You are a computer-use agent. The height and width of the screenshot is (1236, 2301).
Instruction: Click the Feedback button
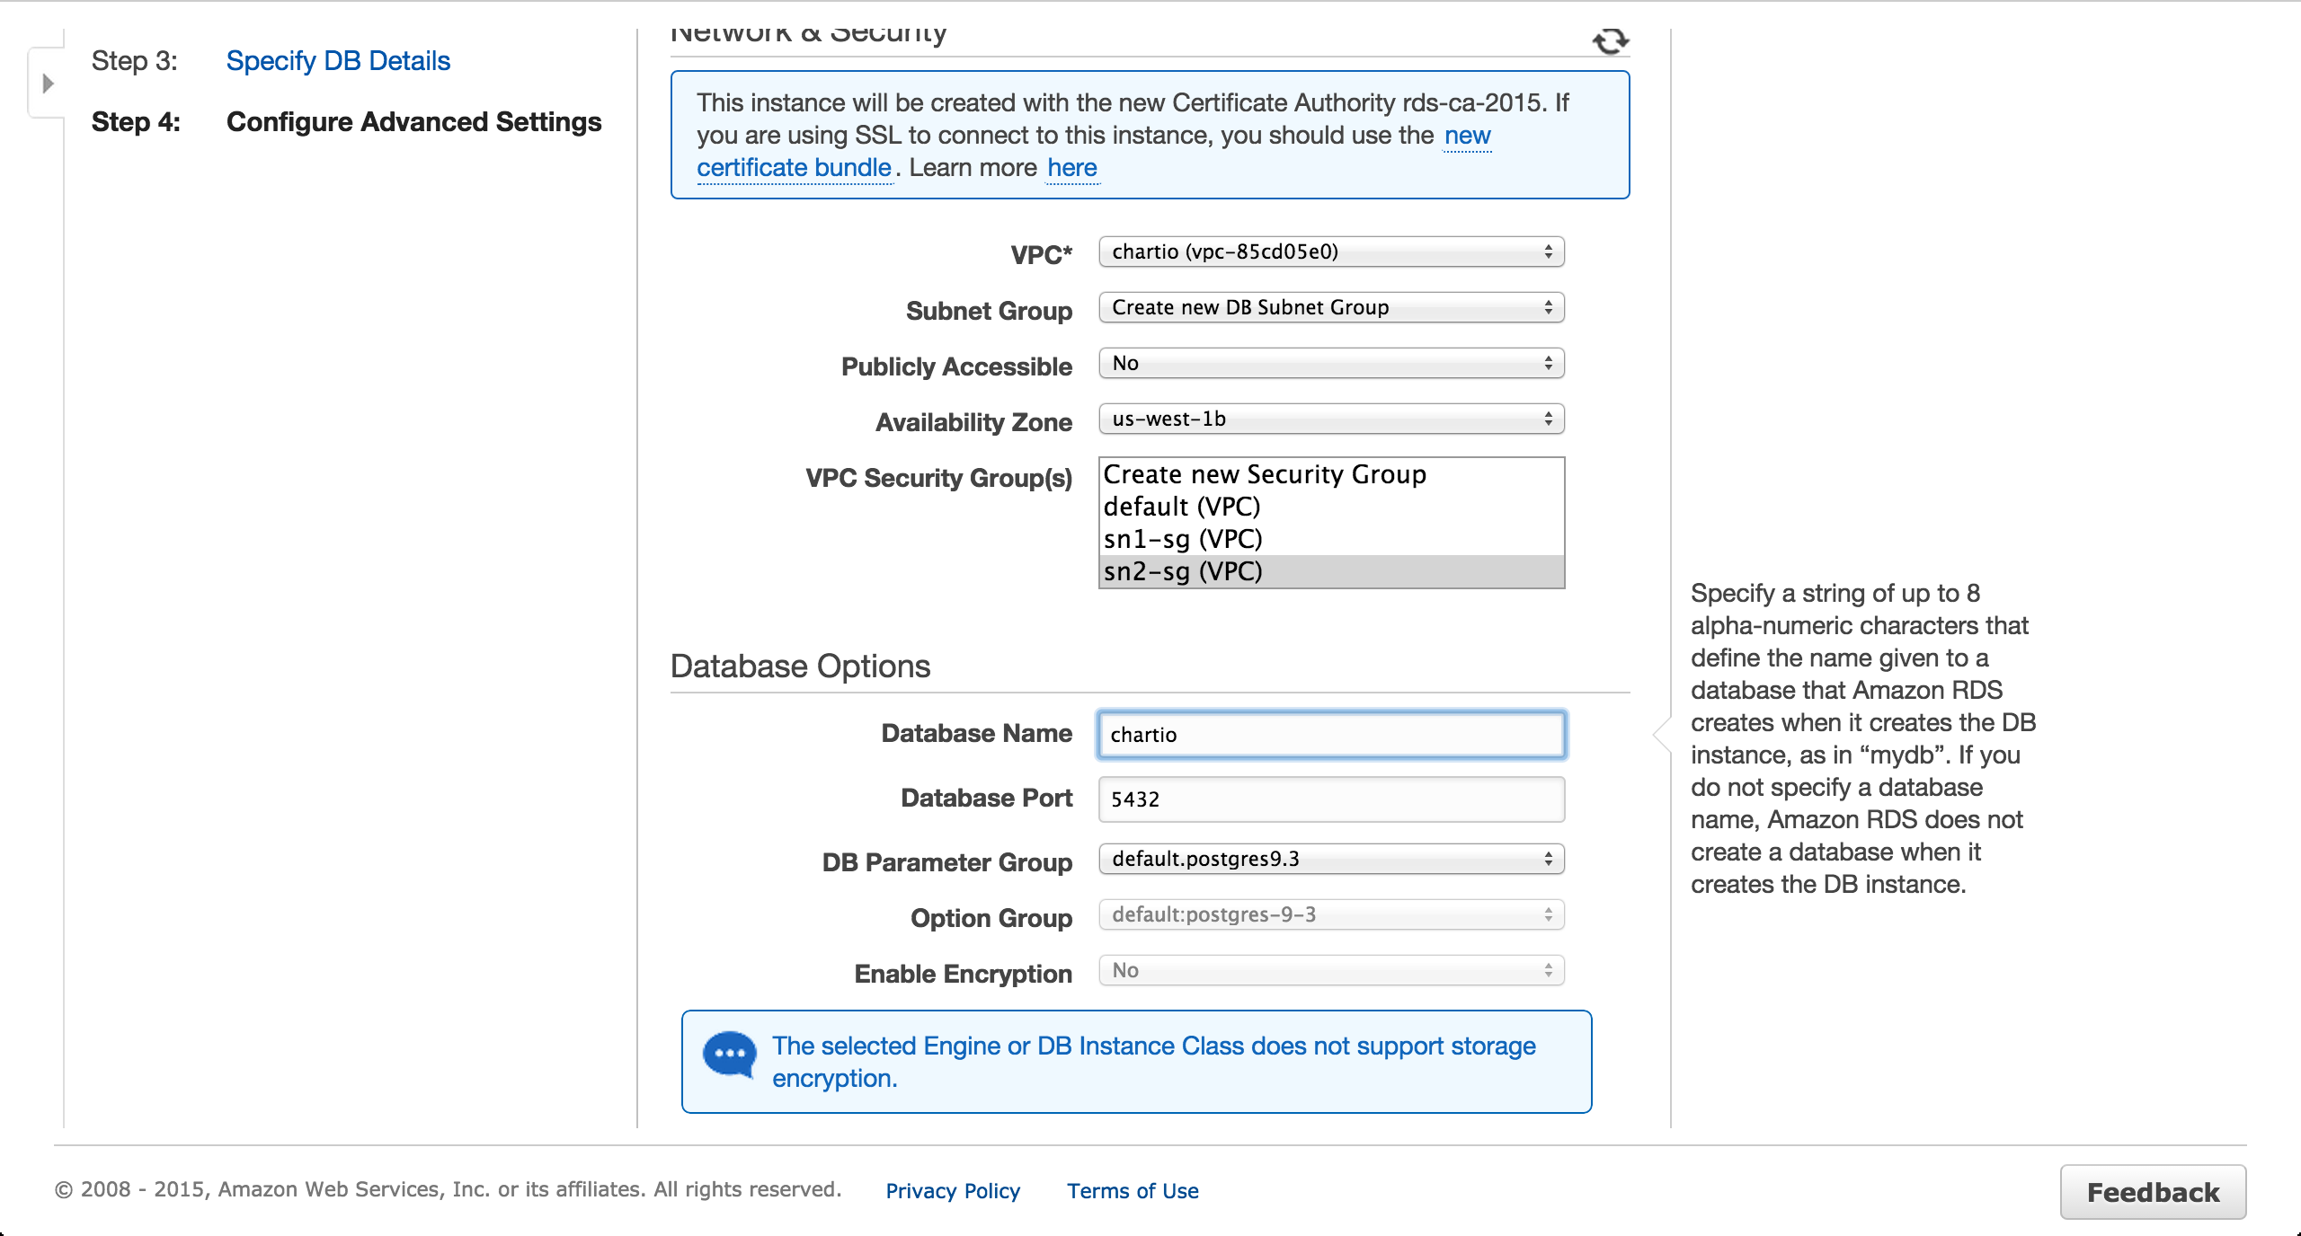tap(2152, 1192)
